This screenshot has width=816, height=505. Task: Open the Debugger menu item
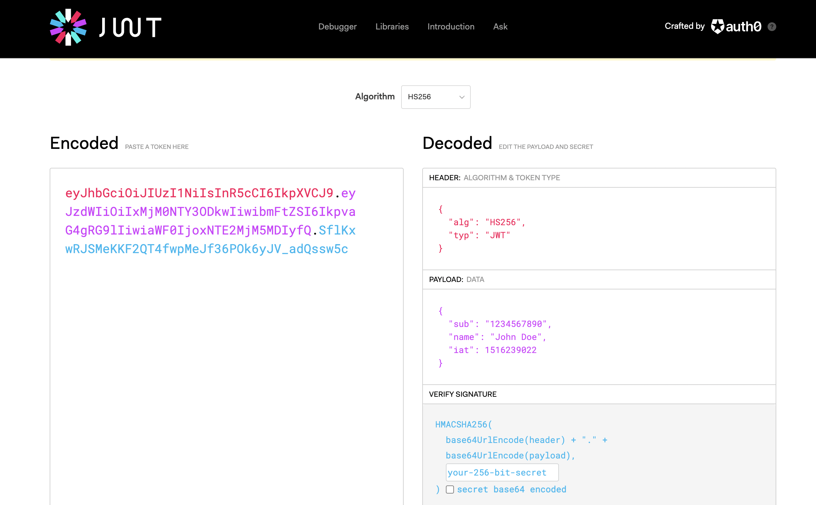coord(337,27)
